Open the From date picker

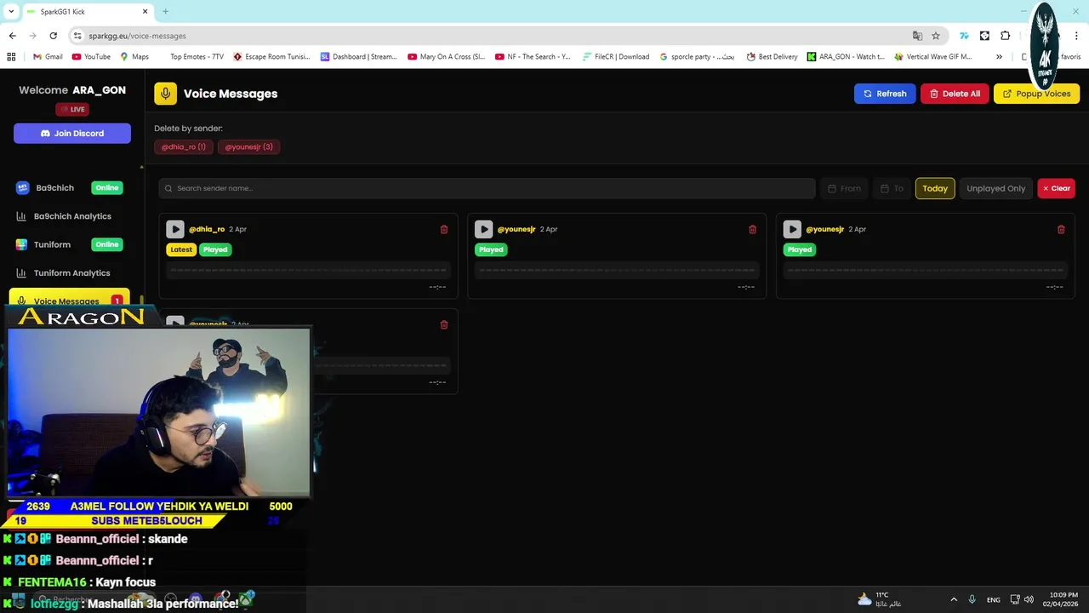844,188
